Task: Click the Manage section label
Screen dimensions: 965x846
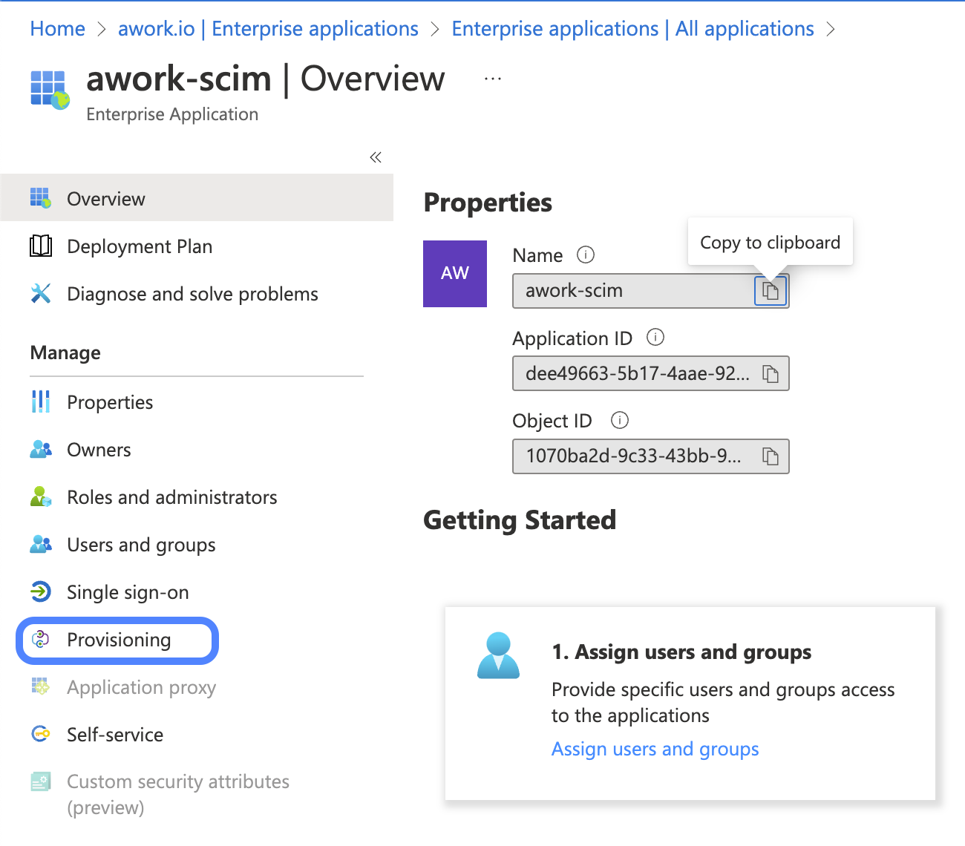Action: (x=65, y=352)
